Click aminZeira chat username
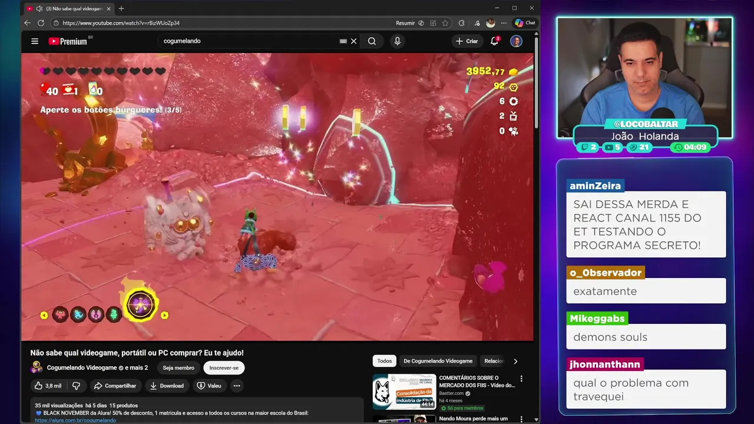 pyautogui.click(x=595, y=186)
